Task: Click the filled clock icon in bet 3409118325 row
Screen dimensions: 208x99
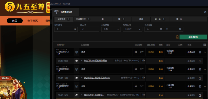Action: [x=200, y=69]
